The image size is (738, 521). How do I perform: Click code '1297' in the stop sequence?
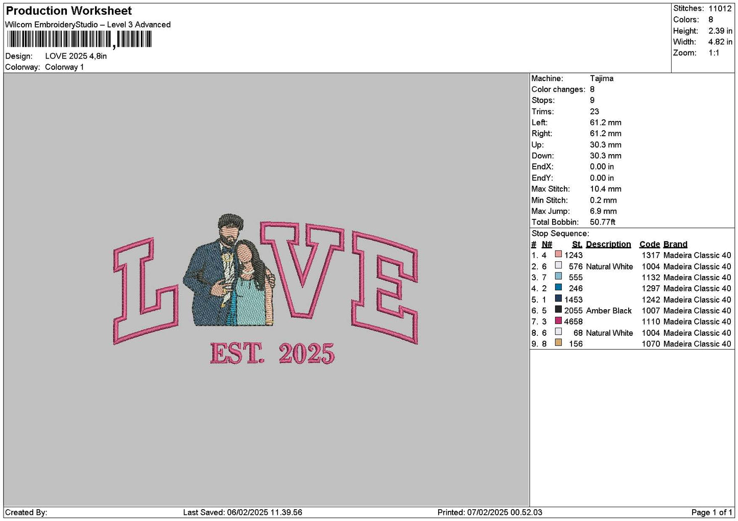[x=651, y=288]
